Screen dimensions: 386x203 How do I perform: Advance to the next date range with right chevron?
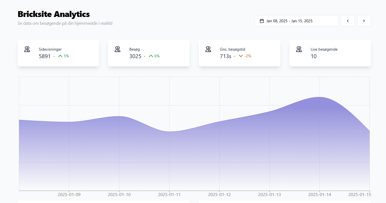(x=364, y=21)
